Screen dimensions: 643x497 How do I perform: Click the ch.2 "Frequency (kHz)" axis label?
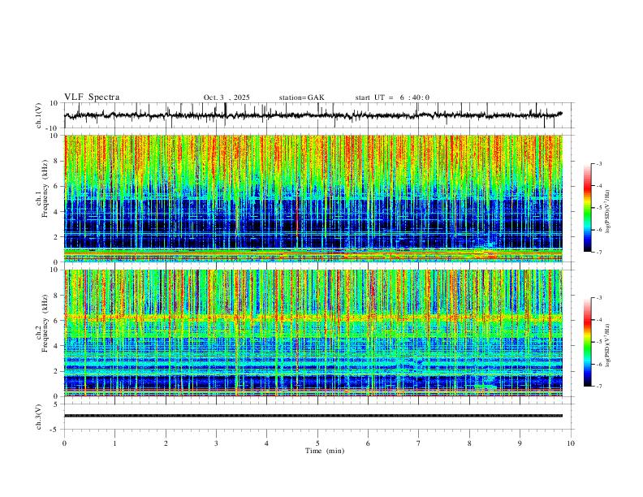click(45, 323)
